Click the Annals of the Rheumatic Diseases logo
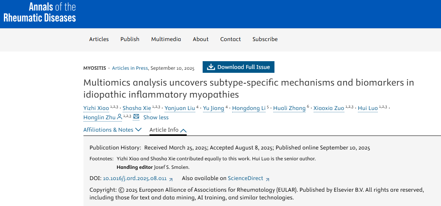Screen dimensions: 441x206 click(x=40, y=12)
